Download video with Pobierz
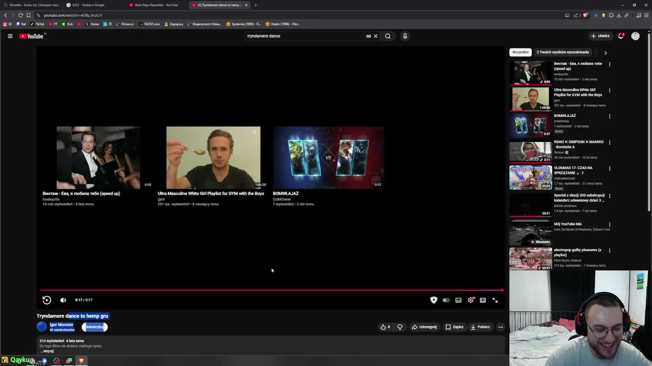The width and height of the screenshot is (652, 366). point(480,327)
